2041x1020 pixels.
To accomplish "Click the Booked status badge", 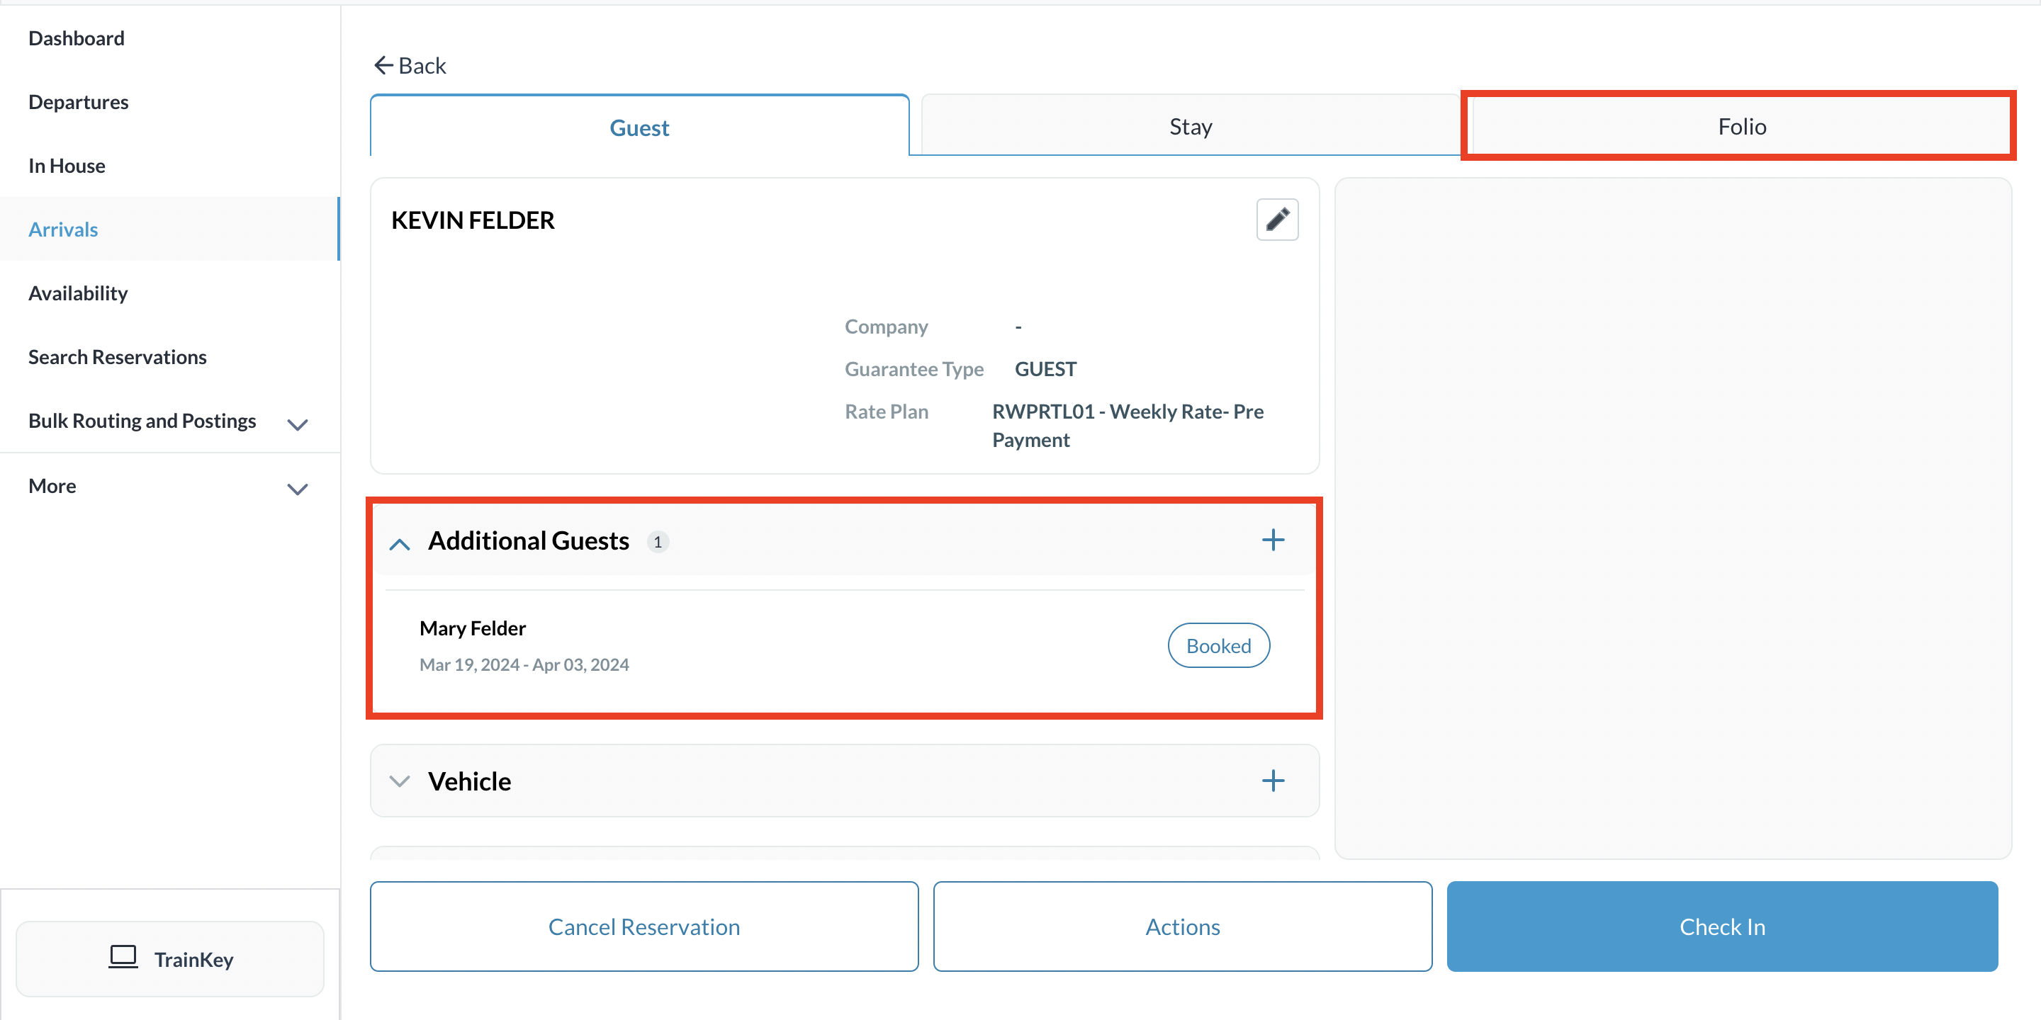I will click(1218, 645).
